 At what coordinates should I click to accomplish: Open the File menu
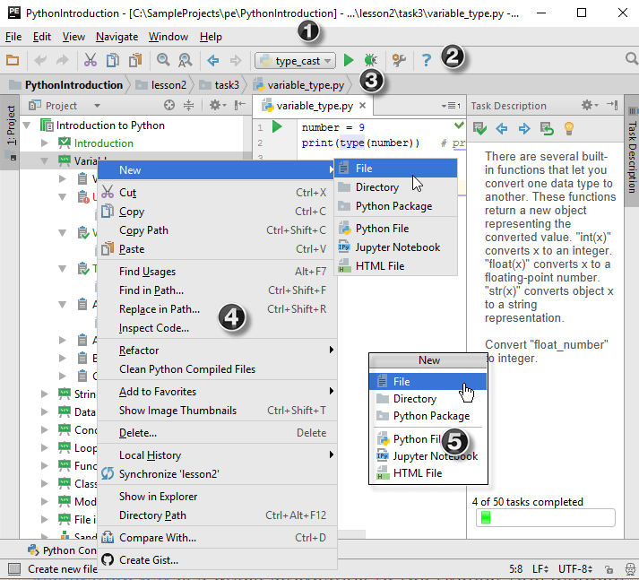click(13, 37)
